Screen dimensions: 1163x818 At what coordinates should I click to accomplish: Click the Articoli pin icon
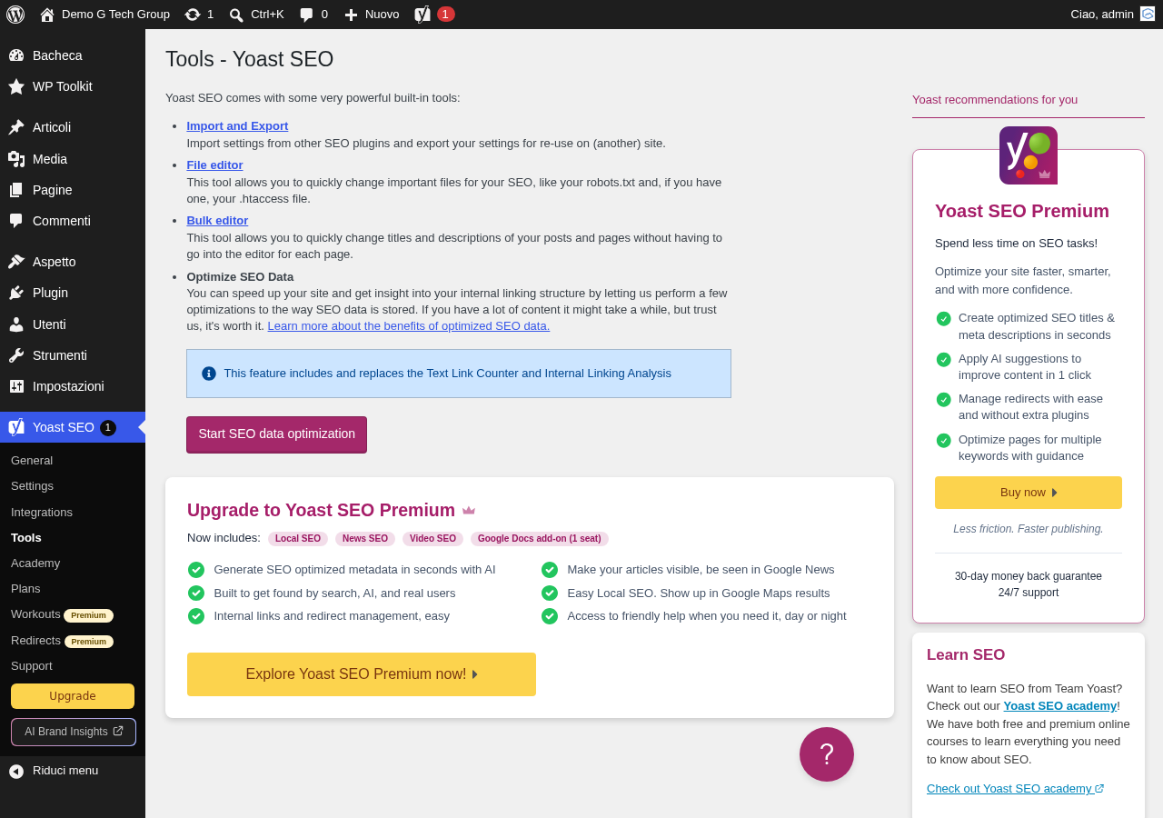tap(16, 127)
